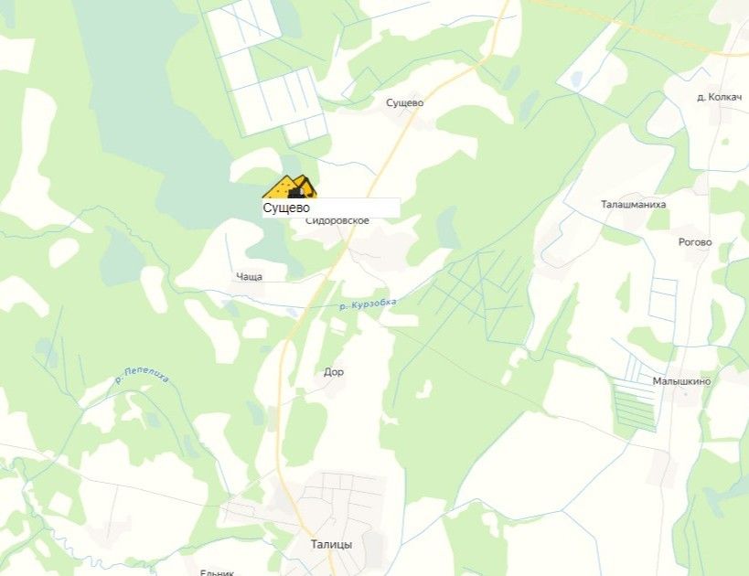The height and width of the screenshot is (576, 749).
Task: Click the small blue pond near Колкач
Action: [x=577, y=78]
